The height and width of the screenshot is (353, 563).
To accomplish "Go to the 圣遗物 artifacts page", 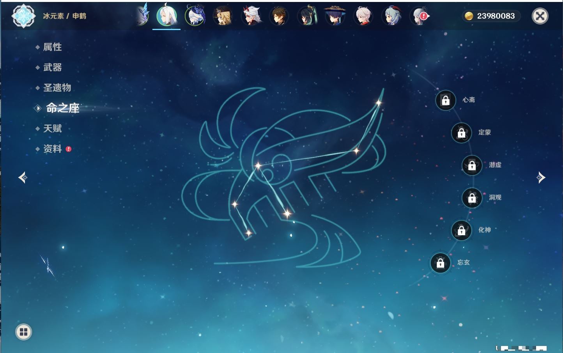I will [x=57, y=88].
